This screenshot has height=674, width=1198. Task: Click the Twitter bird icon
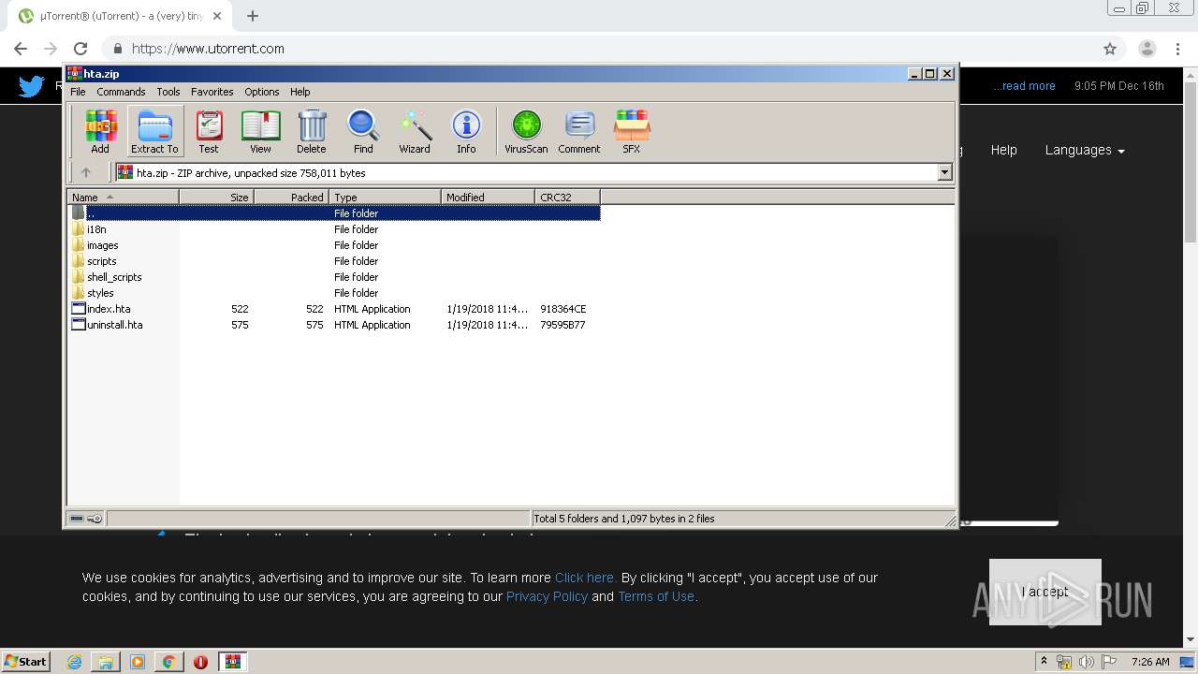[x=31, y=86]
